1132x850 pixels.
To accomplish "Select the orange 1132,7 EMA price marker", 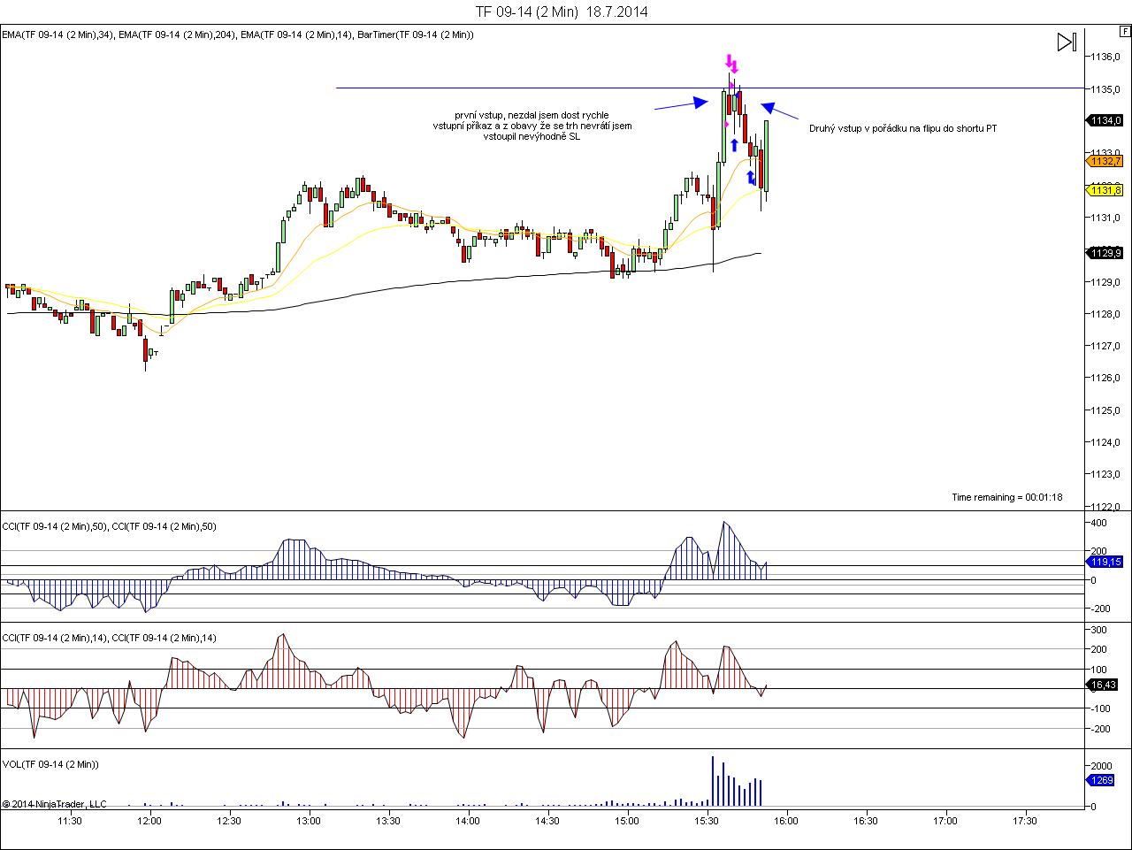I will point(1104,161).
